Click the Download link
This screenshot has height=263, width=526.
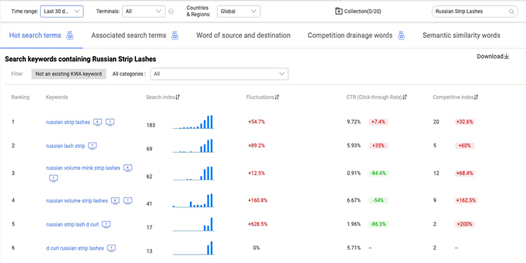493,56
